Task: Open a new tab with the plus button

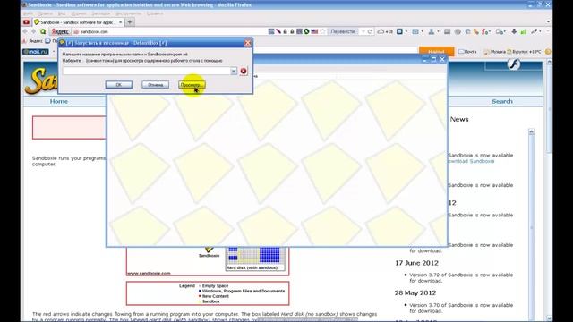Action: (130, 22)
